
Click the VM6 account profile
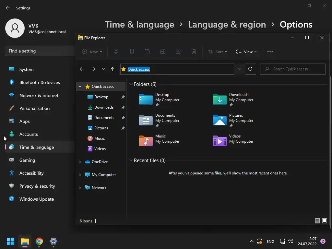coord(35,29)
